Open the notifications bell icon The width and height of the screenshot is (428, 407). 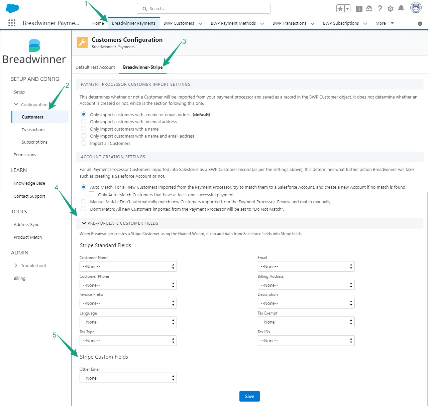point(401,9)
